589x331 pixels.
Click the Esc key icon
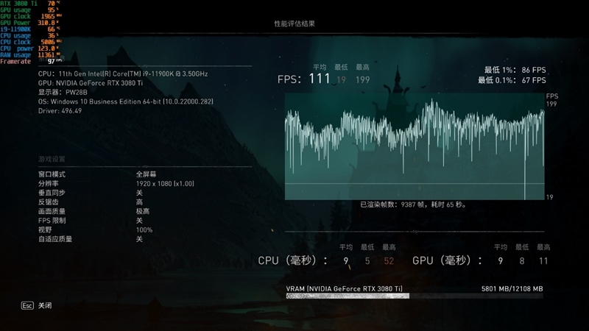[x=27, y=305]
